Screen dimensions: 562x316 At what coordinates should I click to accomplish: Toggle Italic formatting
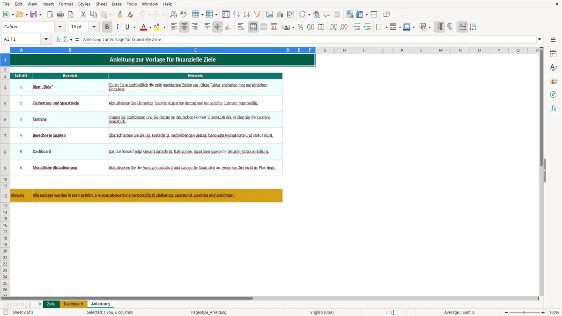pos(118,27)
